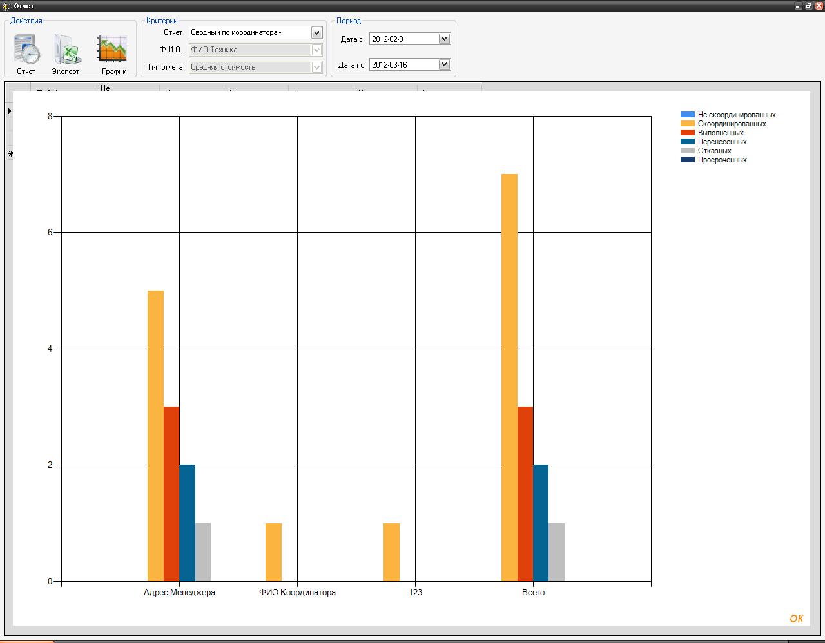Click the orange bar of height 5 for Адрес Менеджера
825x643 pixels.
155,436
